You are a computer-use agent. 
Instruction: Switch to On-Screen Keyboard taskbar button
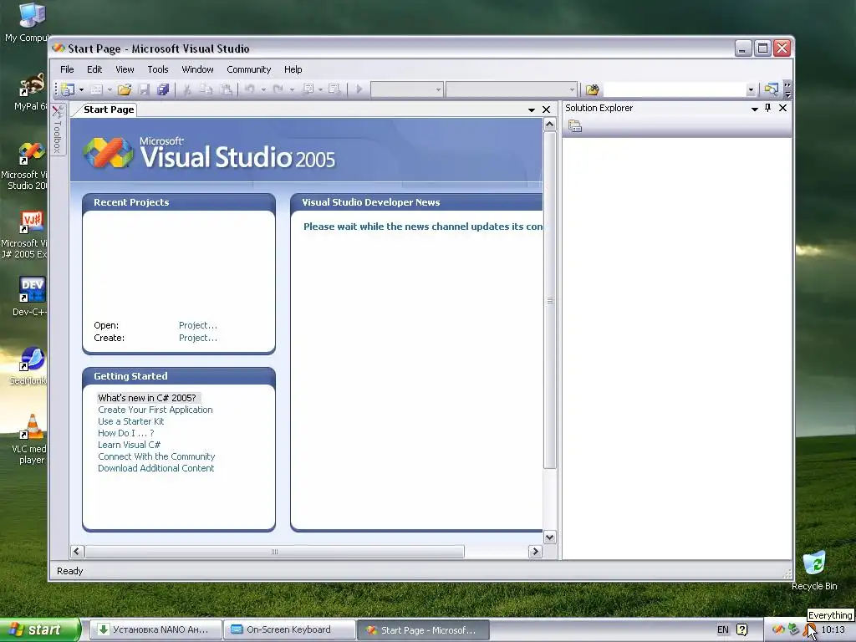pos(288,630)
